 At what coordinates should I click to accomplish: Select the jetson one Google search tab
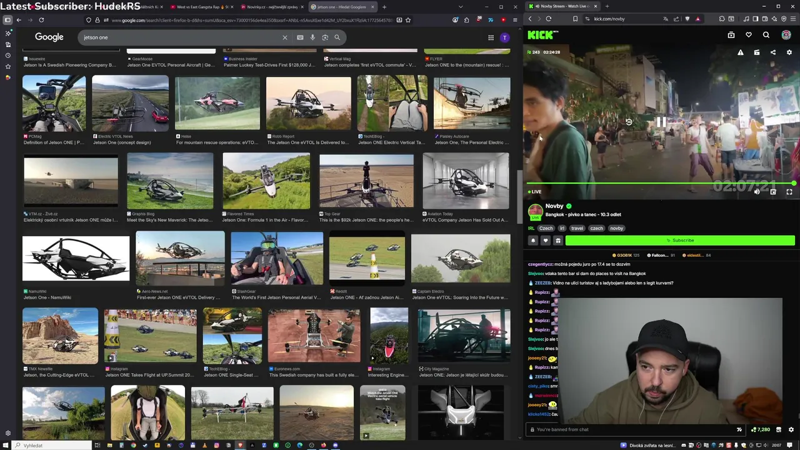[342, 7]
